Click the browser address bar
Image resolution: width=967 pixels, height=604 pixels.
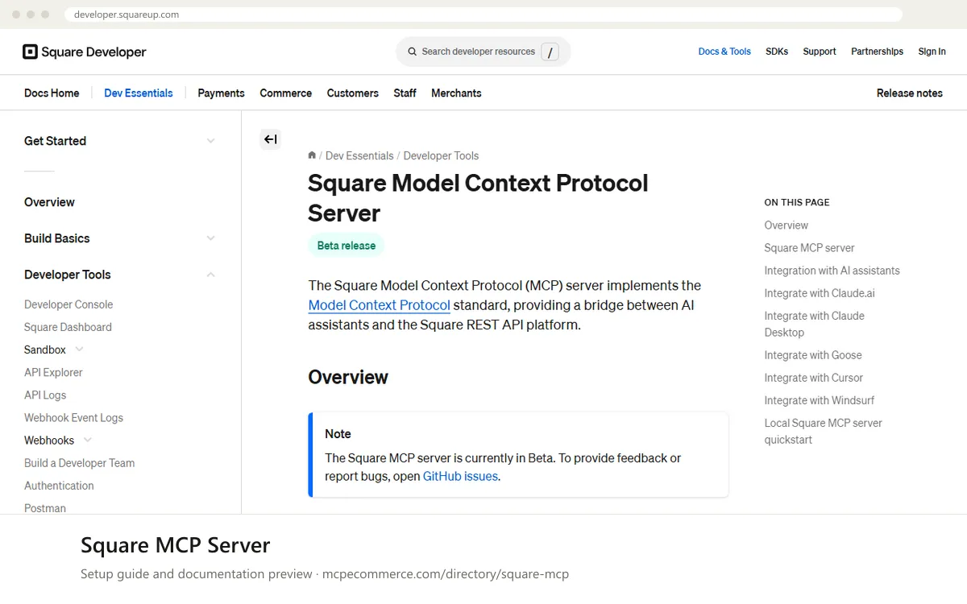tap(483, 14)
